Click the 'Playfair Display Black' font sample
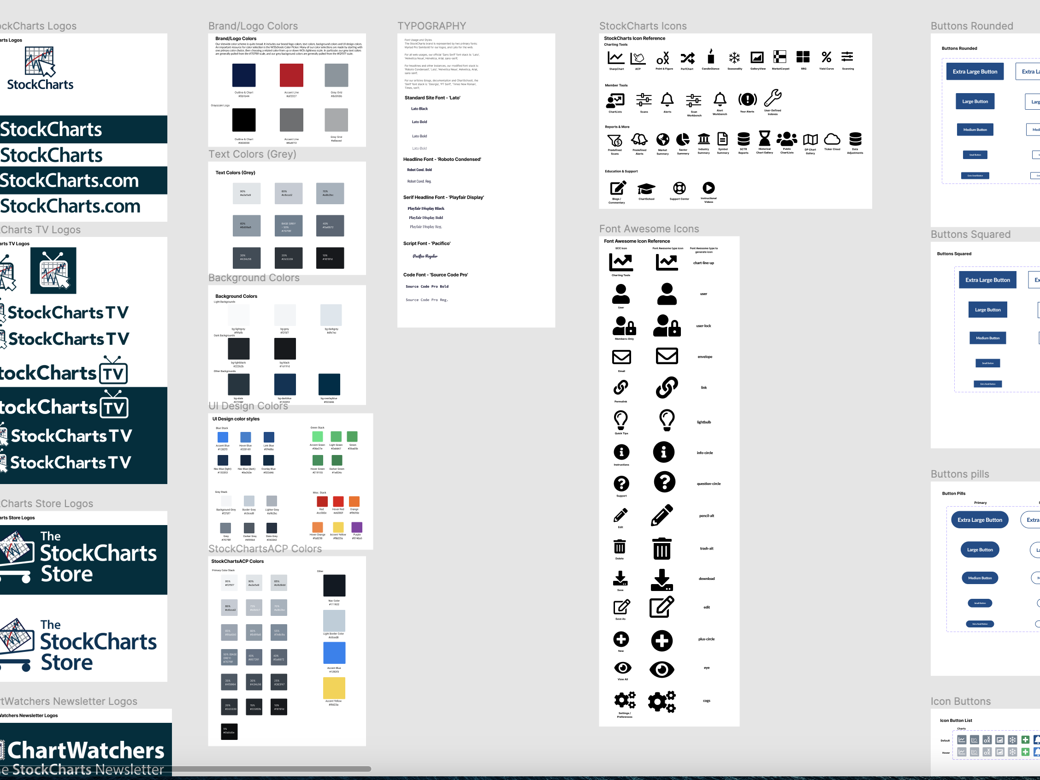The width and height of the screenshot is (1040, 780). pyautogui.click(x=425, y=209)
